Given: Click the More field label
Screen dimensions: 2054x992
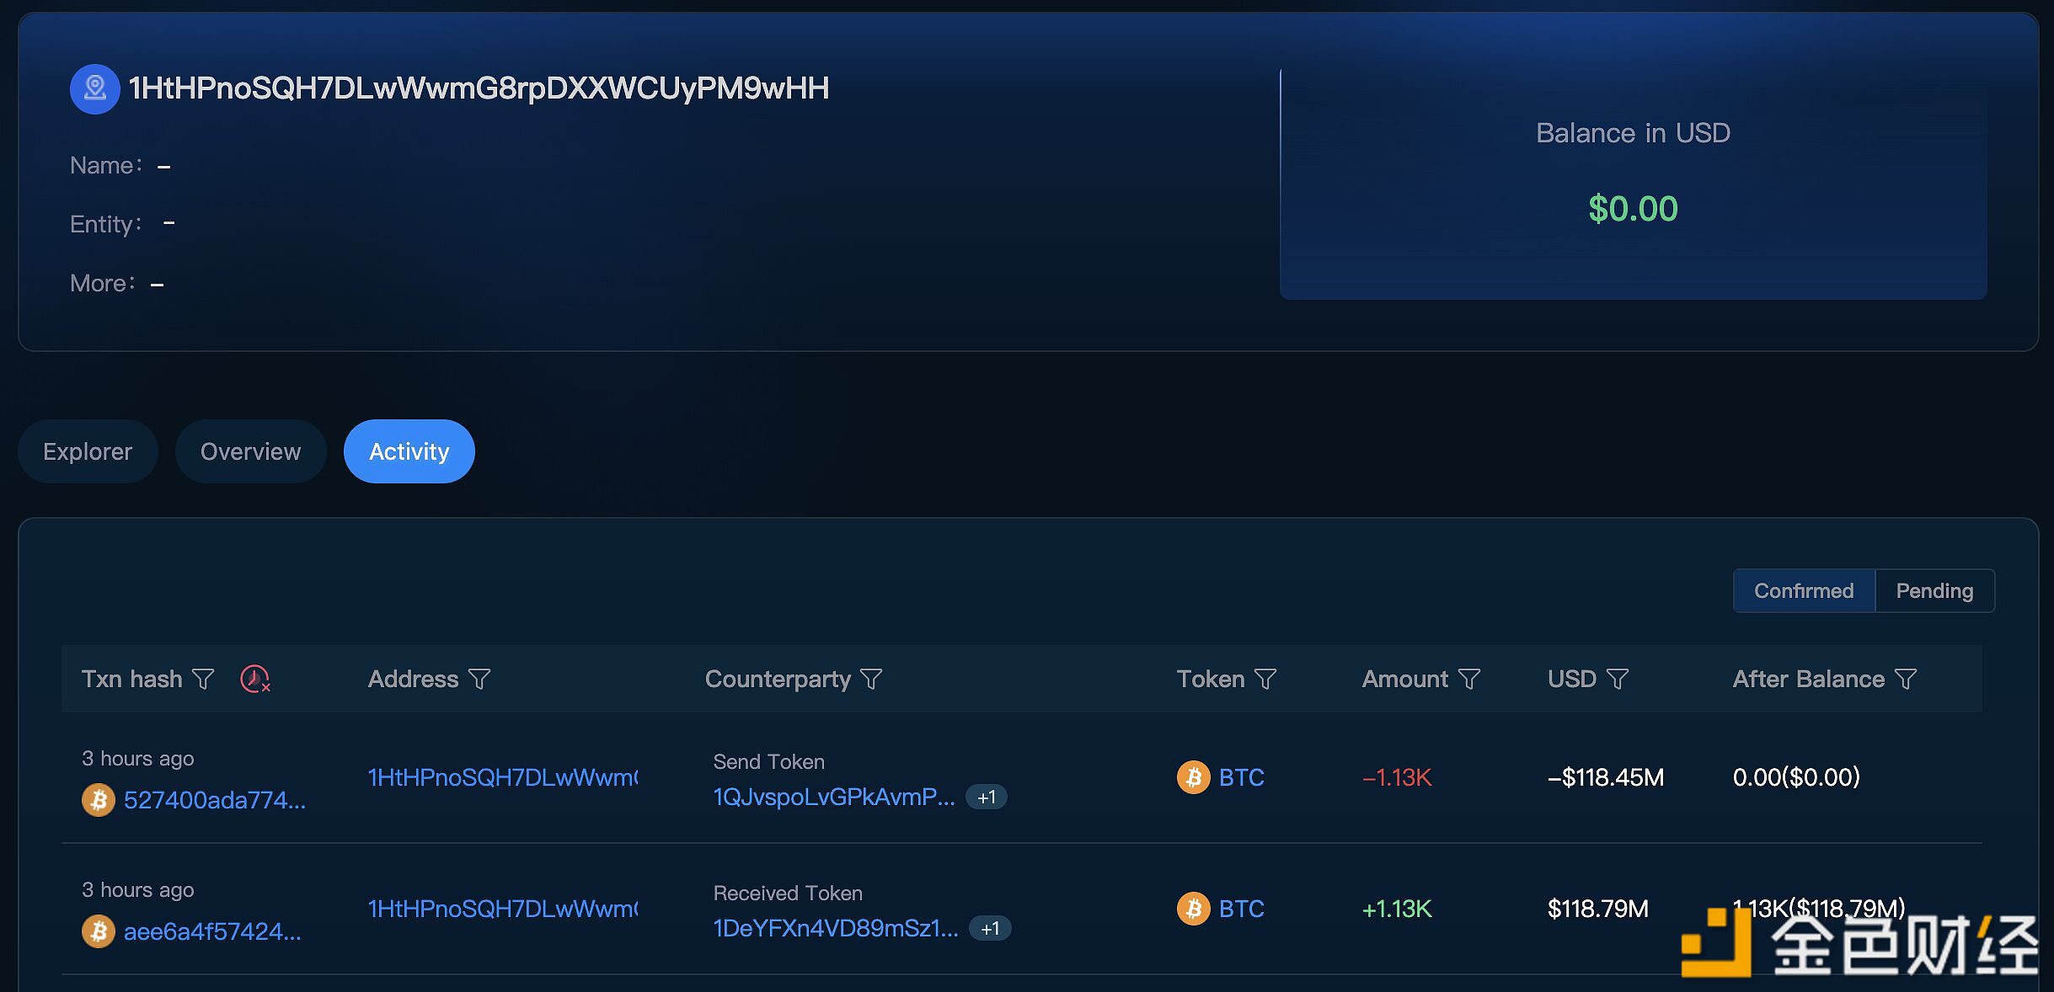Looking at the screenshot, I should pyautogui.click(x=103, y=283).
